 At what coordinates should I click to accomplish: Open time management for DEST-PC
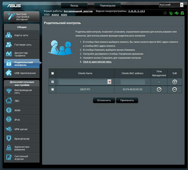[159, 89]
